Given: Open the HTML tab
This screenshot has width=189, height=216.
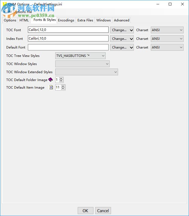Looking at the screenshot, I should click(x=24, y=20).
